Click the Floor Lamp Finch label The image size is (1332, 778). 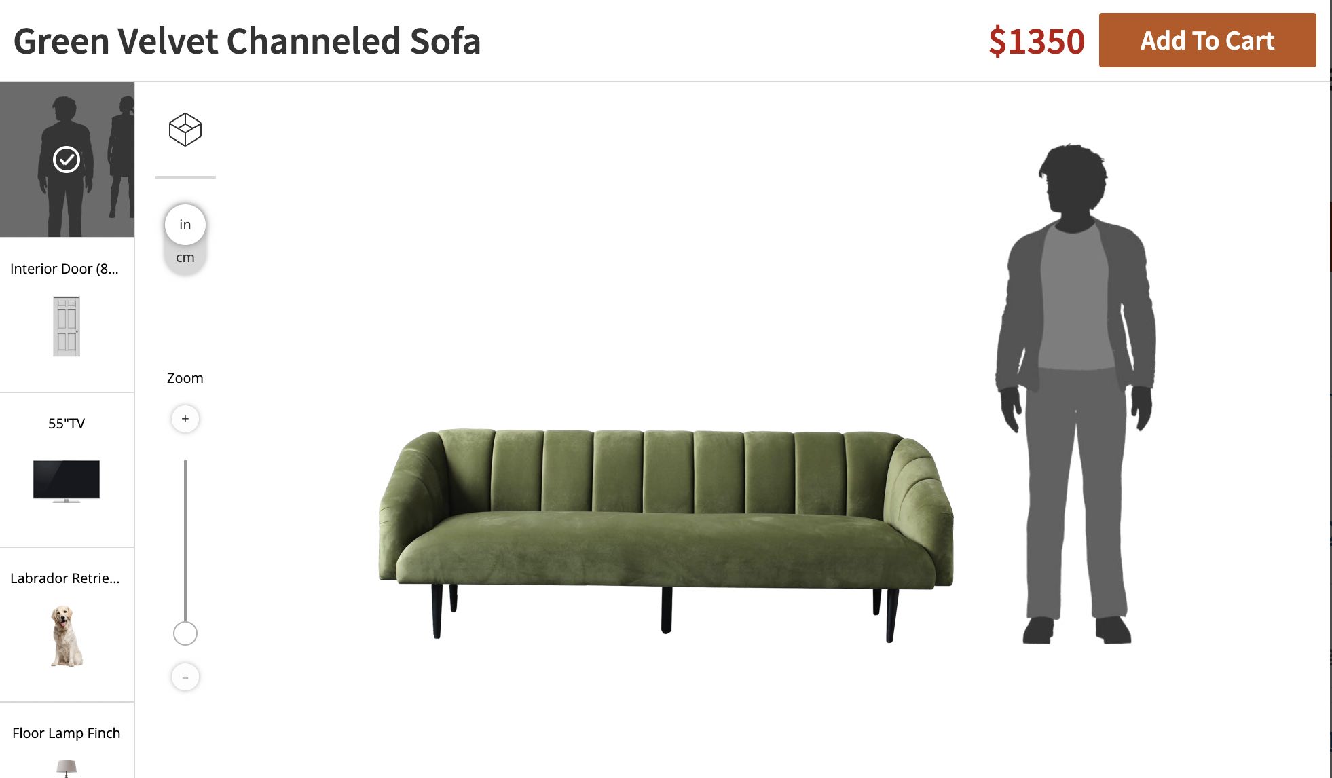pos(67,733)
